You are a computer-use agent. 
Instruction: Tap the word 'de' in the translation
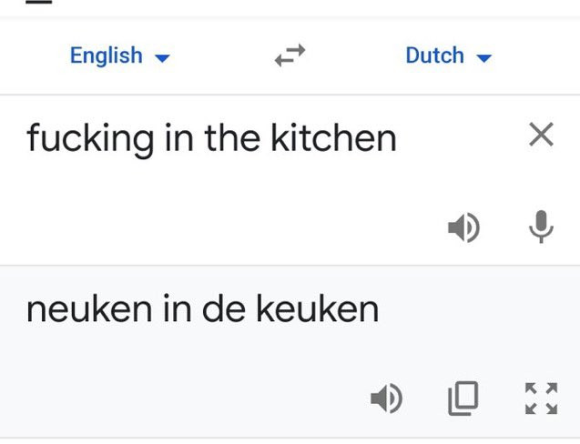pos(219,309)
